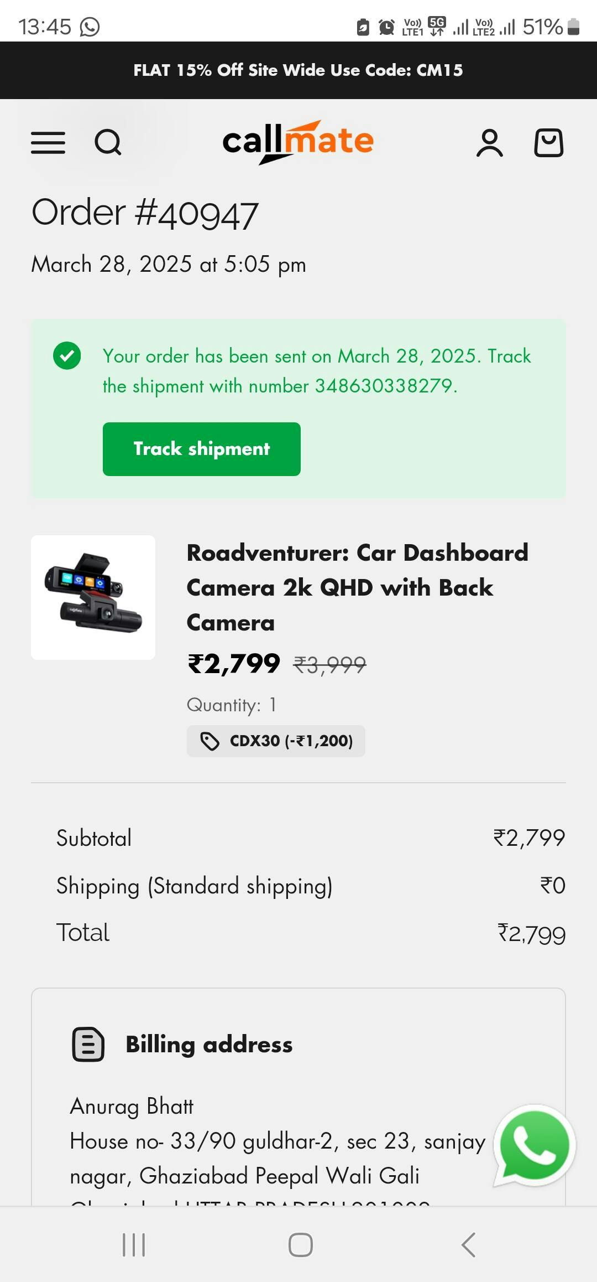The height and width of the screenshot is (1282, 597).
Task: Open the hamburger navigation menu
Action: (x=48, y=143)
